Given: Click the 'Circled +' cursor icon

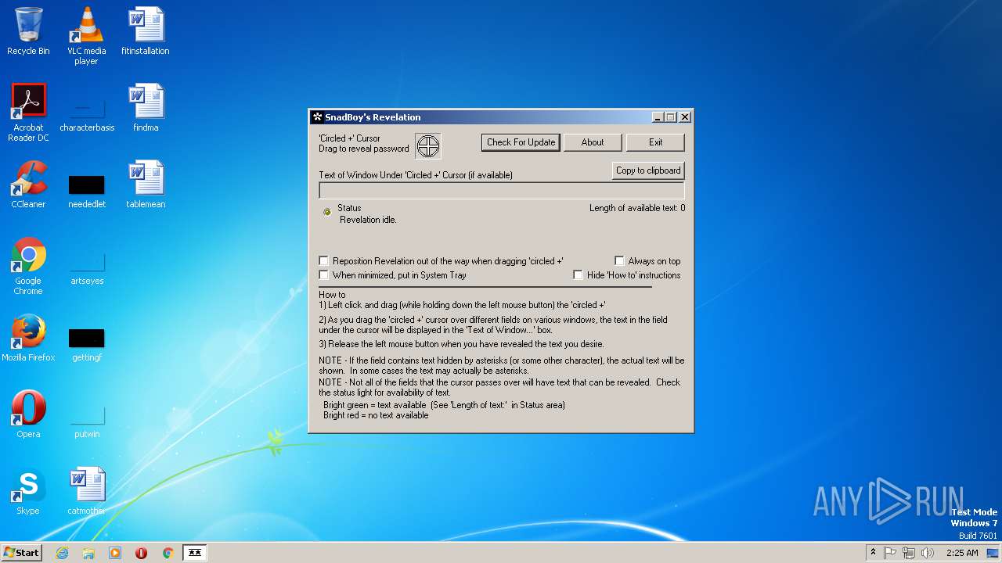Looking at the screenshot, I should [x=428, y=146].
